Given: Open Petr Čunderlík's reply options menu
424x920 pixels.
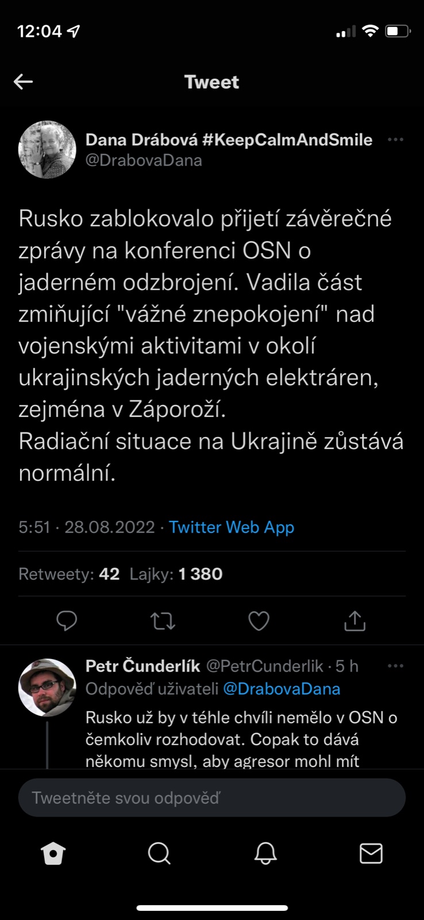Looking at the screenshot, I should [x=395, y=666].
